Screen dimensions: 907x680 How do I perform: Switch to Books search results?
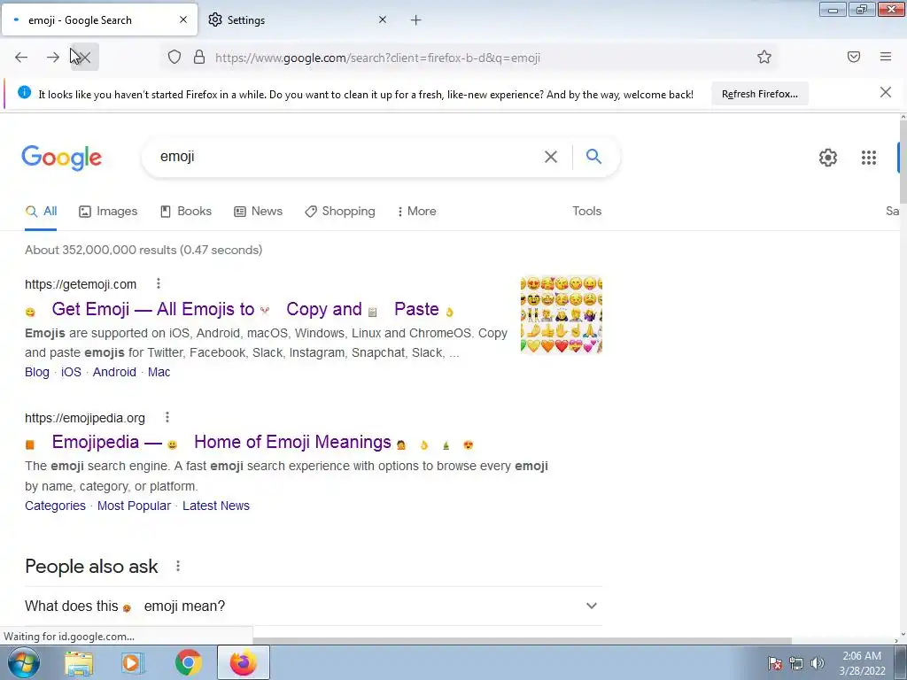tap(186, 211)
